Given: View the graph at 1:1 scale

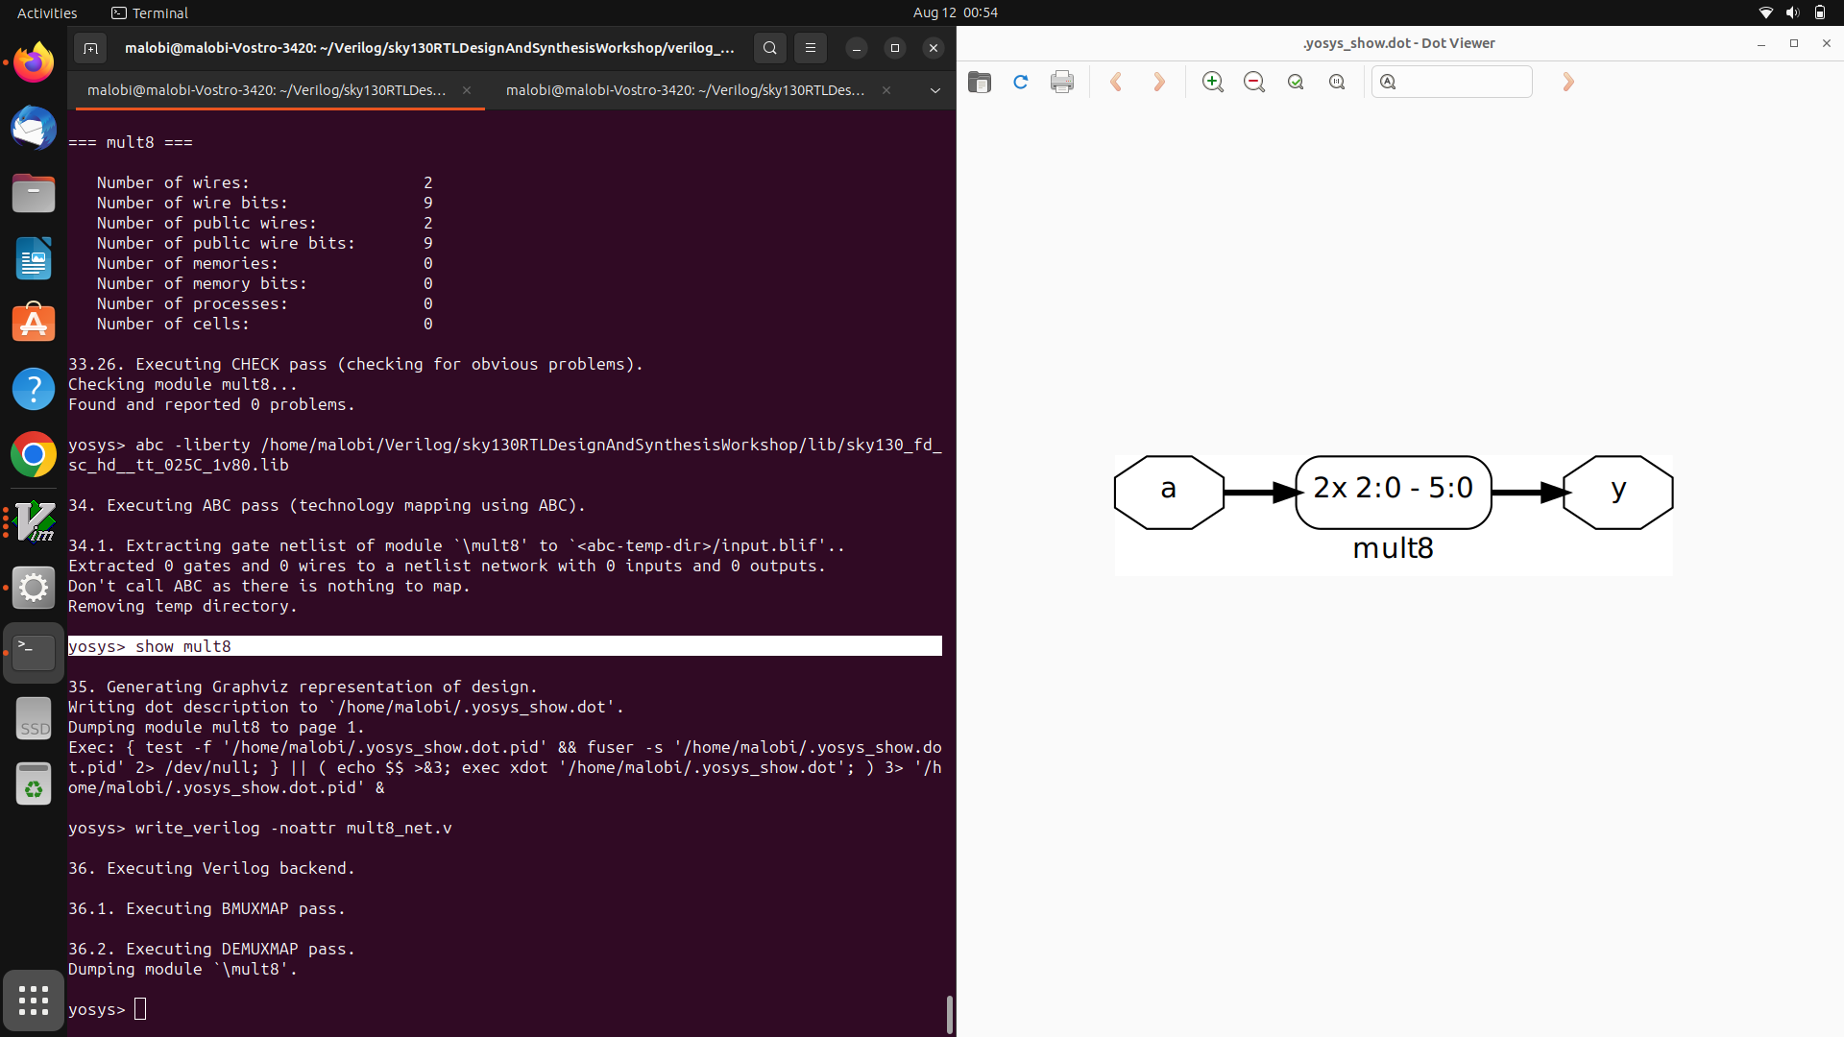Looking at the screenshot, I should (1337, 82).
